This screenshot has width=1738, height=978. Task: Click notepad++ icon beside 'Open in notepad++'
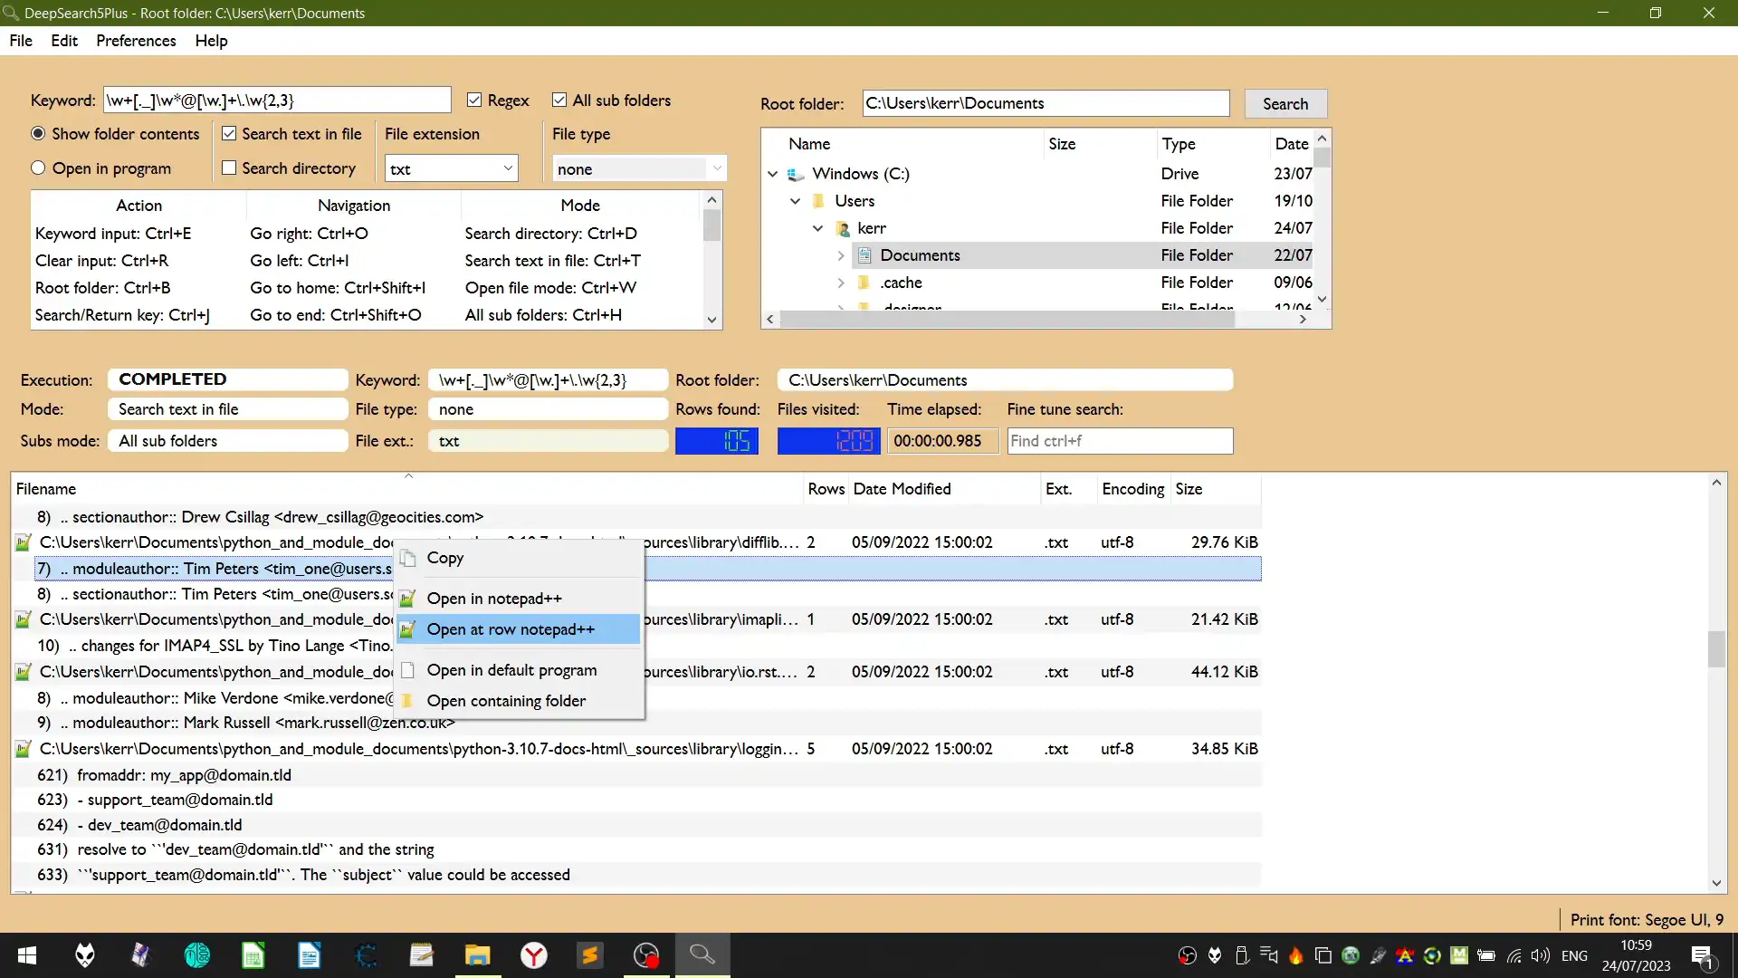pos(407,599)
